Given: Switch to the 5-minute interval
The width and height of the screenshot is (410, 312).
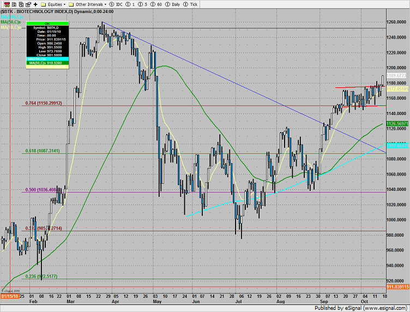Looking at the screenshot, I should click(142, 4).
